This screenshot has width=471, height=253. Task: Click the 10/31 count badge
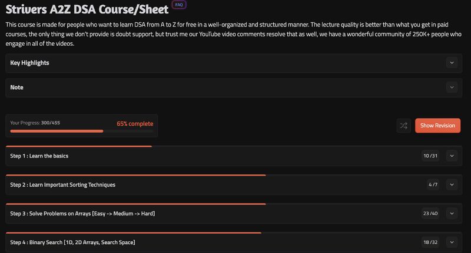(430, 156)
